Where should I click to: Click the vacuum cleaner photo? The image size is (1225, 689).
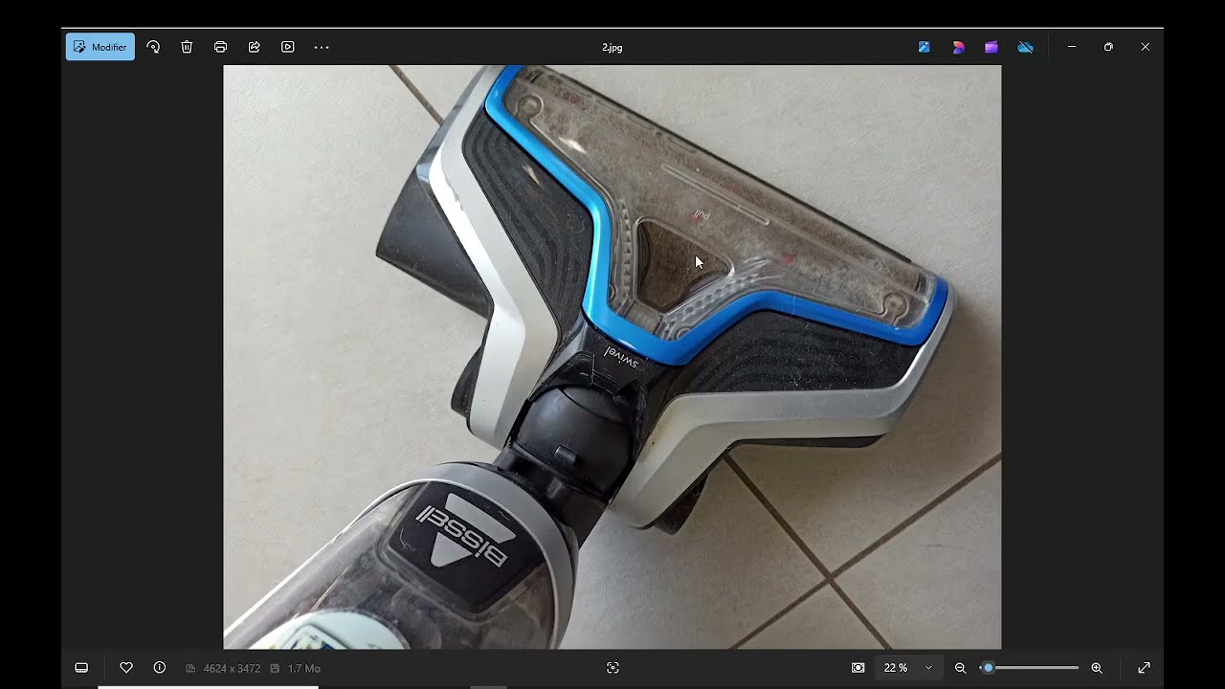(612, 357)
